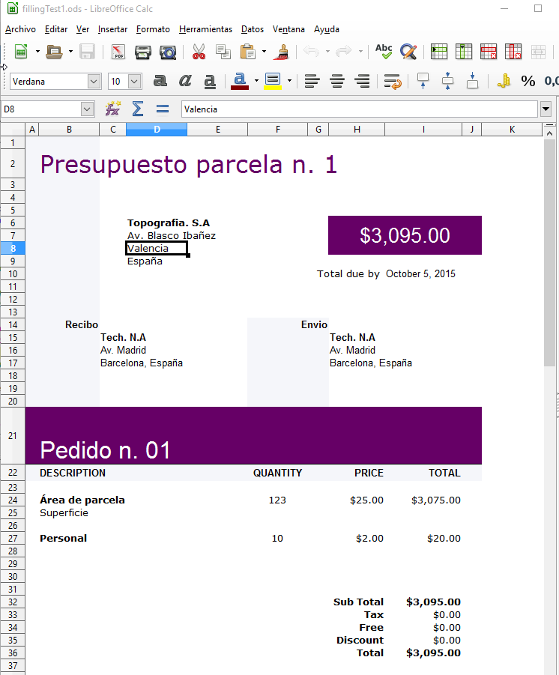The width and height of the screenshot is (559, 675).
Task: Click the Export as PDF icon
Action: [x=118, y=52]
